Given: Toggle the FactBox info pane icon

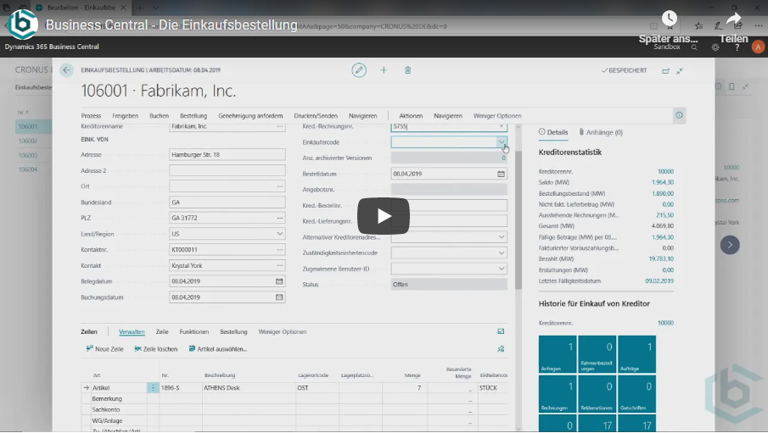Looking at the screenshot, I should point(679,115).
